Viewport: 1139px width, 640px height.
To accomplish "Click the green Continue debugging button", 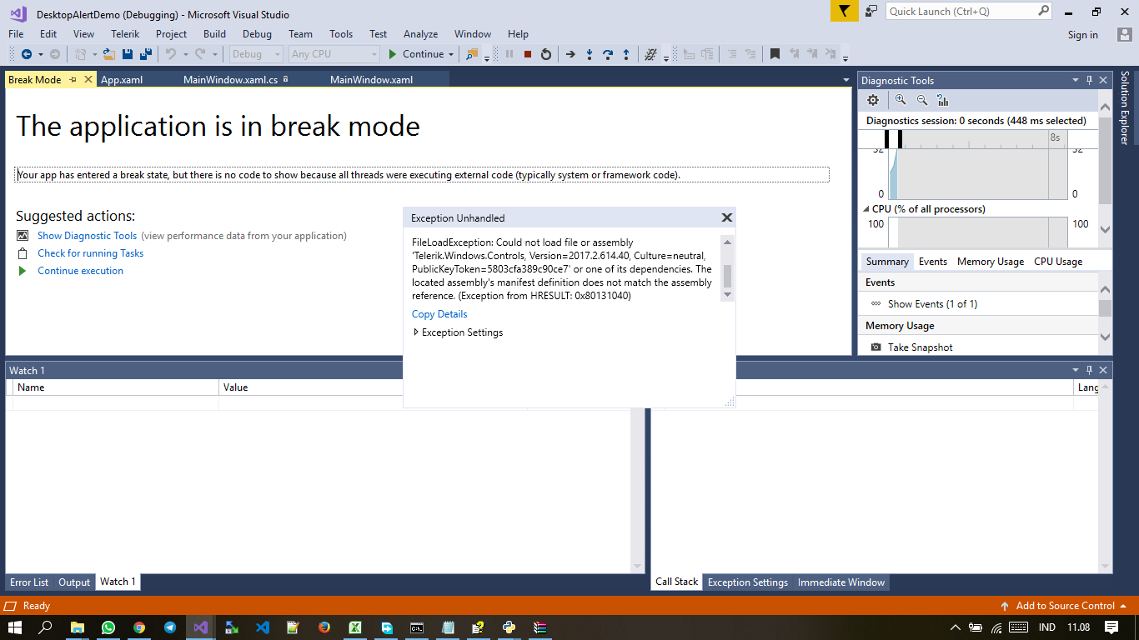I will [x=416, y=54].
